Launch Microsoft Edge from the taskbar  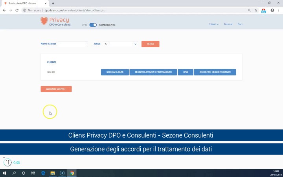click(43, 173)
